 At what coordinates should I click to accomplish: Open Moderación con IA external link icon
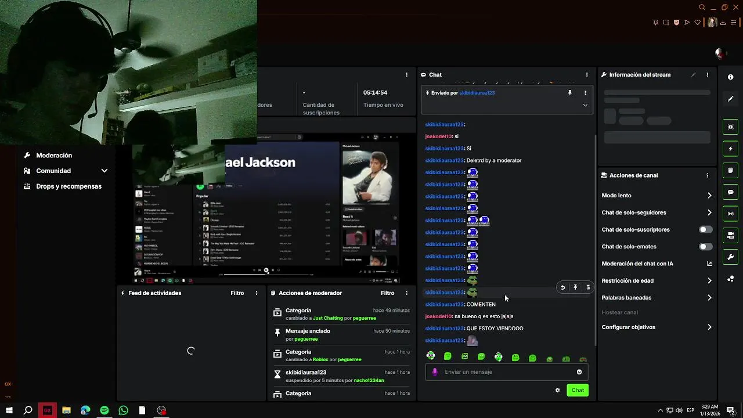(709, 264)
